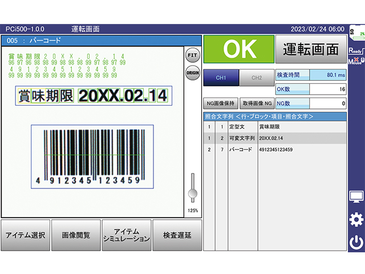Click the 照合文字列 list header
The image size is (365, 274).
pyautogui.click(x=275, y=116)
